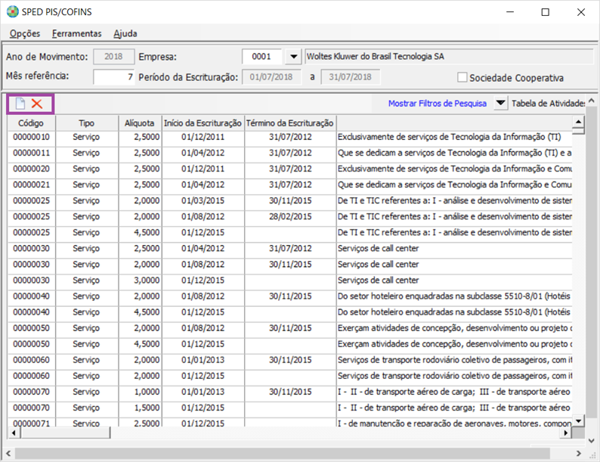
Task: Open the Ajuda menu
Action: [125, 33]
